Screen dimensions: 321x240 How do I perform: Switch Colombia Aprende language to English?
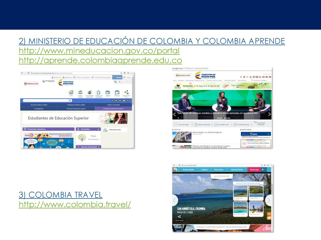point(127,77)
